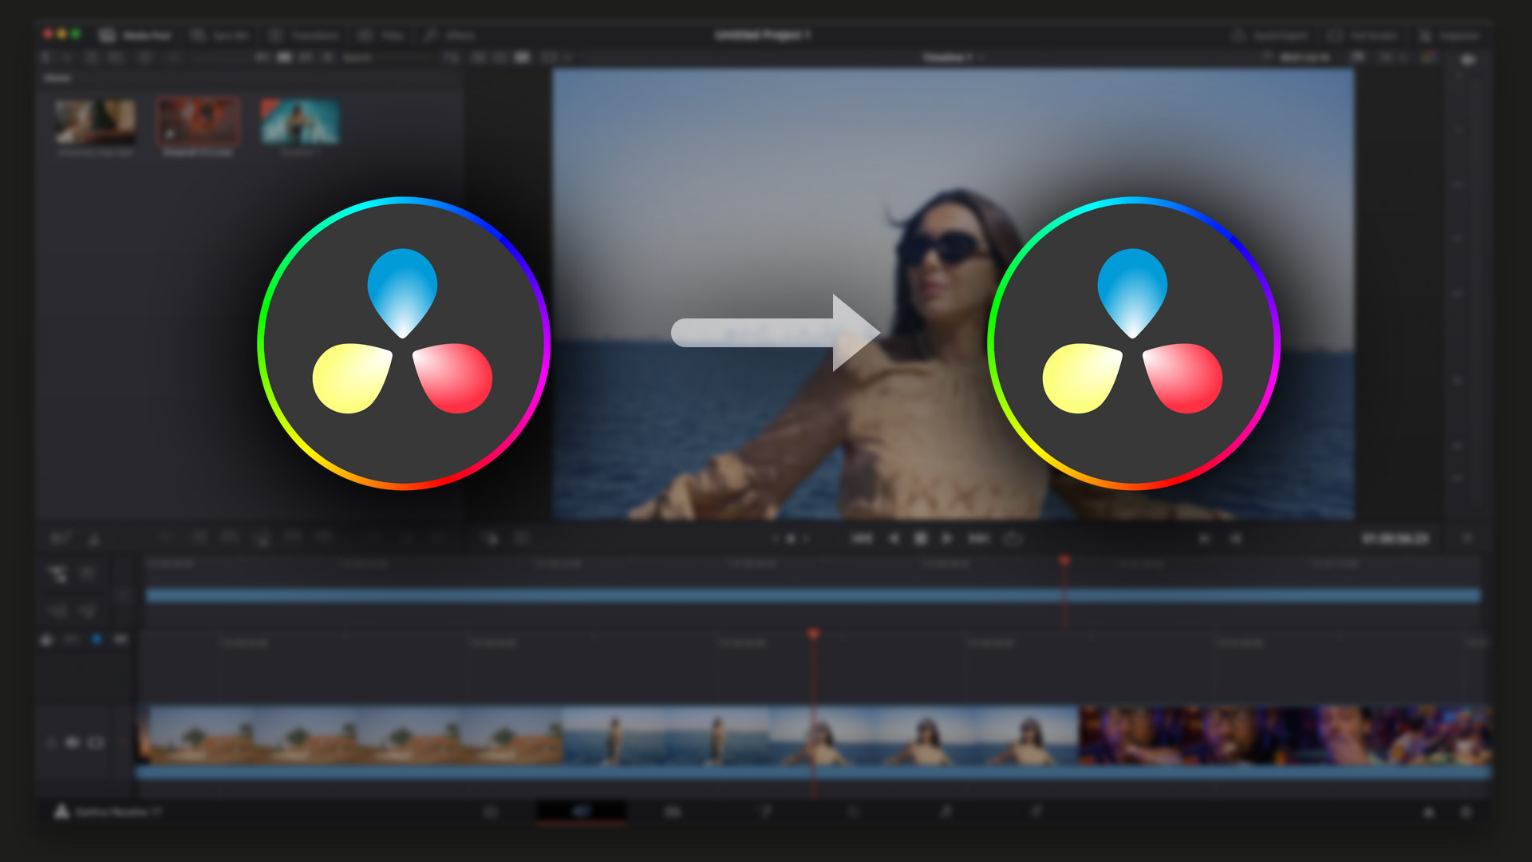The height and width of the screenshot is (862, 1532).
Task: Switch to the Cut page
Action: pyautogui.click(x=581, y=812)
